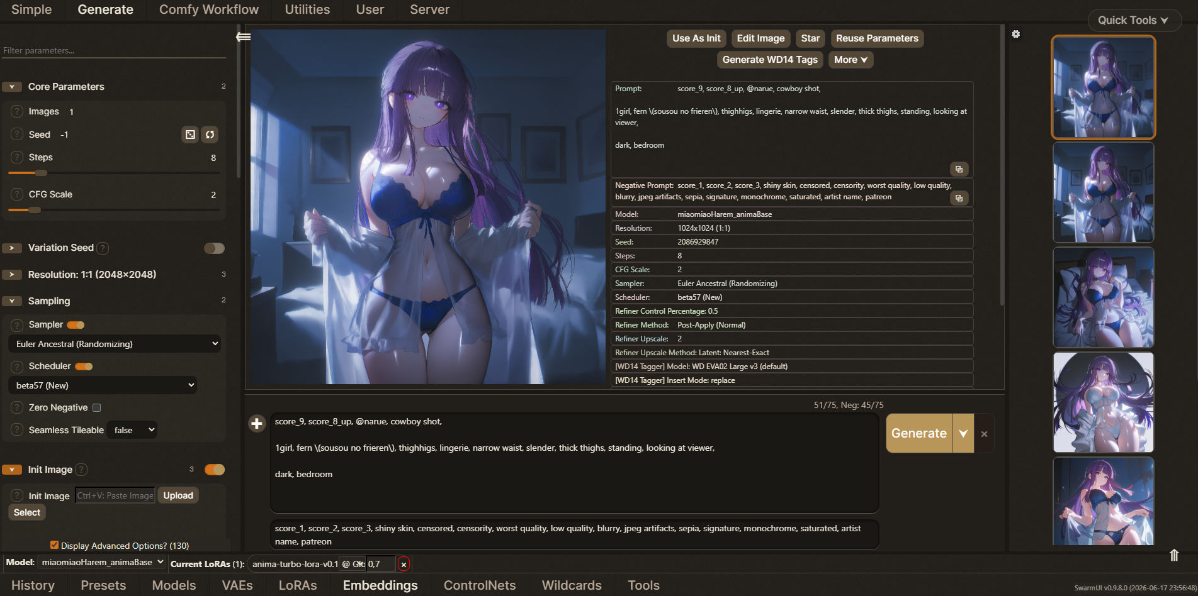This screenshot has height=596, width=1198.
Task: Uncheck Display Advanced Options checkbox
Action: pyautogui.click(x=55, y=545)
